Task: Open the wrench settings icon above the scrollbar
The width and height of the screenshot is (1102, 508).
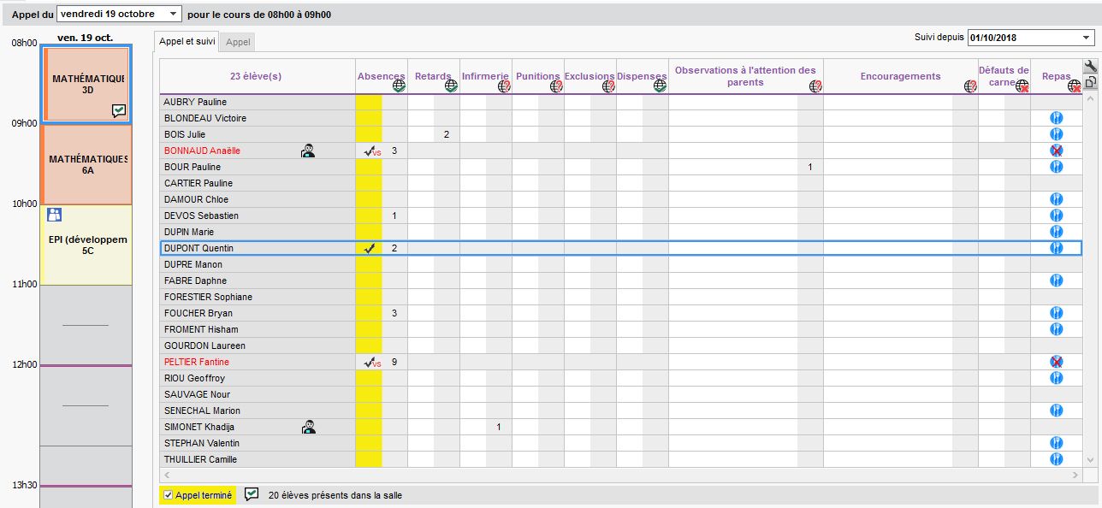Action: [x=1090, y=67]
